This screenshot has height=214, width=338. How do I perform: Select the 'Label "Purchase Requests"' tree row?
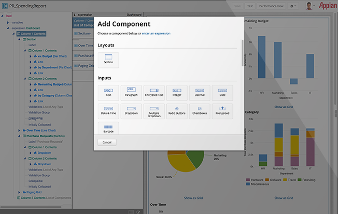[x=46, y=141]
